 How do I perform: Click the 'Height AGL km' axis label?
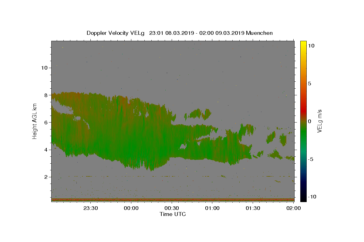(35, 121)
